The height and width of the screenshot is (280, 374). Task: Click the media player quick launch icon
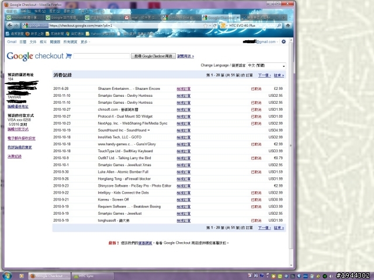(22, 276)
